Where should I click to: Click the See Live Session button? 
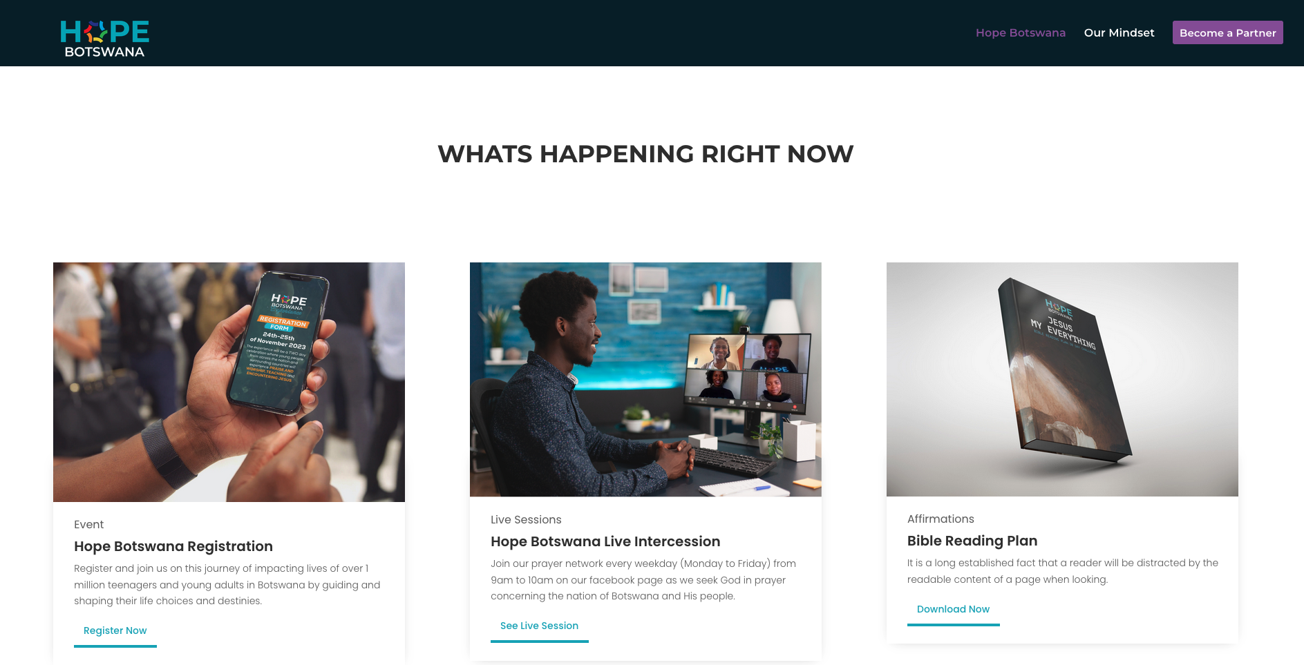pyautogui.click(x=540, y=627)
